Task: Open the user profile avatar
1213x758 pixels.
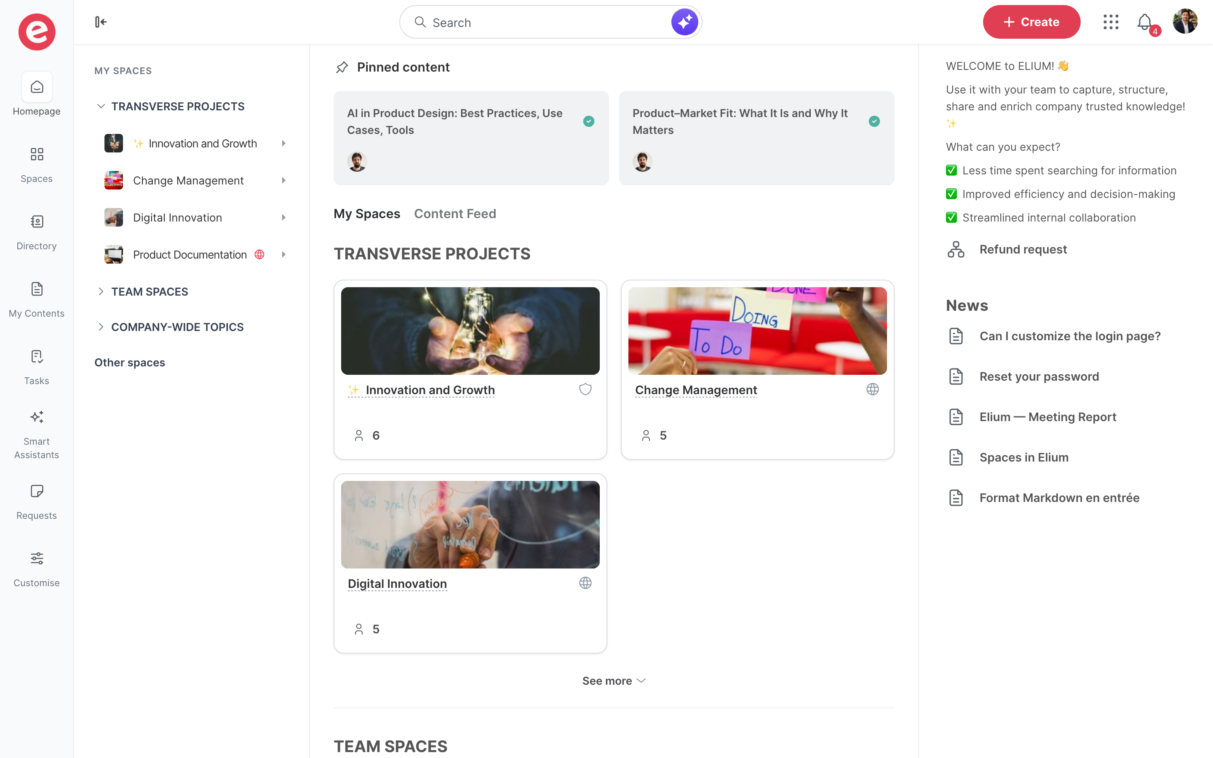Action: [x=1185, y=21]
